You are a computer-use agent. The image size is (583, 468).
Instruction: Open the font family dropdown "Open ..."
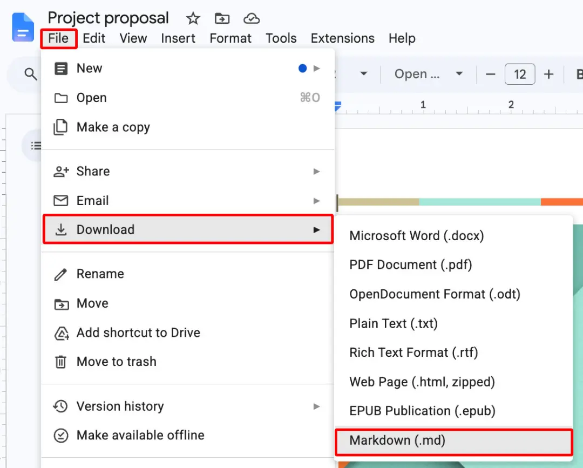pos(428,74)
